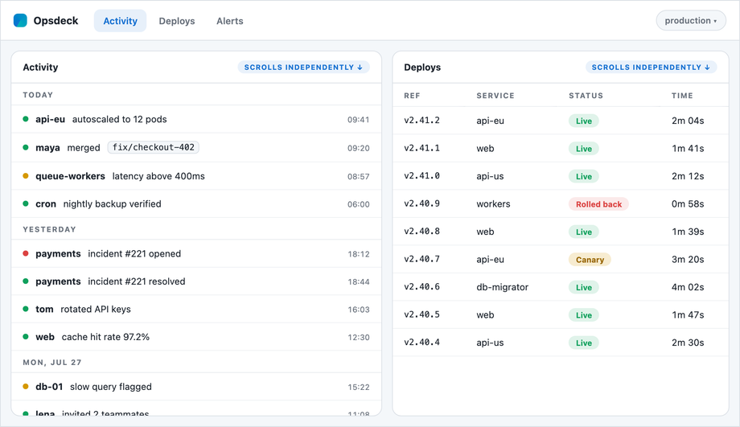Click the amber status dot beside queue-workers
The height and width of the screenshot is (427, 740).
[x=26, y=175]
